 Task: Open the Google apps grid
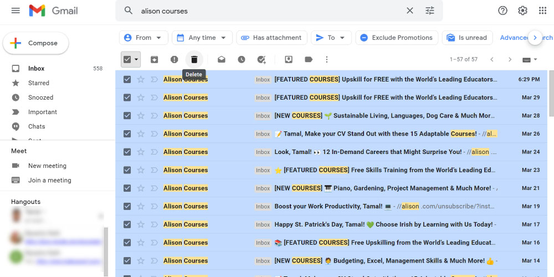point(543,11)
